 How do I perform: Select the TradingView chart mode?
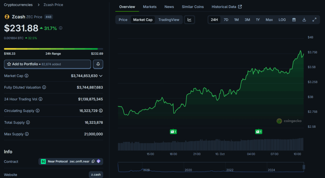click(169, 20)
